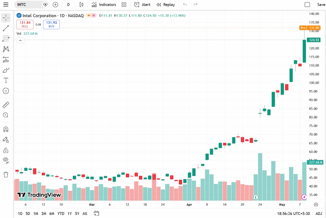Screen dimensions: 326x218
Task: Click the 0.08 spread value
Action: [x=38, y=24]
